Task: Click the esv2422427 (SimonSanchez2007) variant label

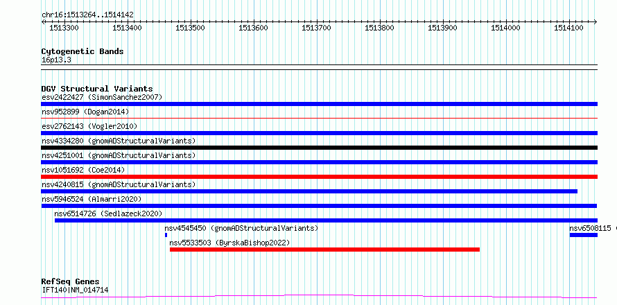Action: [102, 97]
